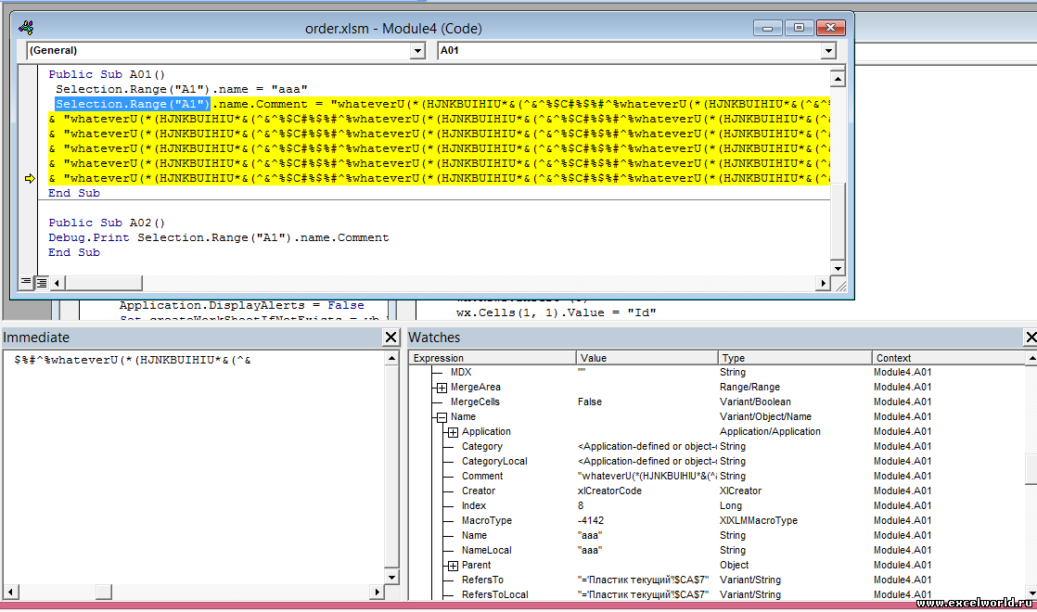Close the Watches window

click(x=1031, y=337)
